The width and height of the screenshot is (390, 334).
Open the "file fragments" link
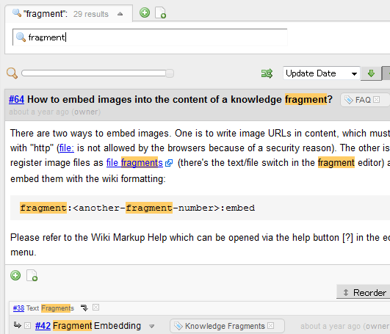tap(134, 163)
